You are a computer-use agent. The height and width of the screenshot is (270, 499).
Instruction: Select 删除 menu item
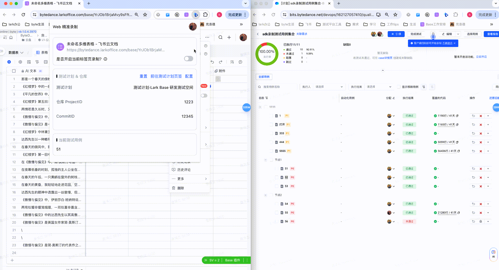coord(190,188)
